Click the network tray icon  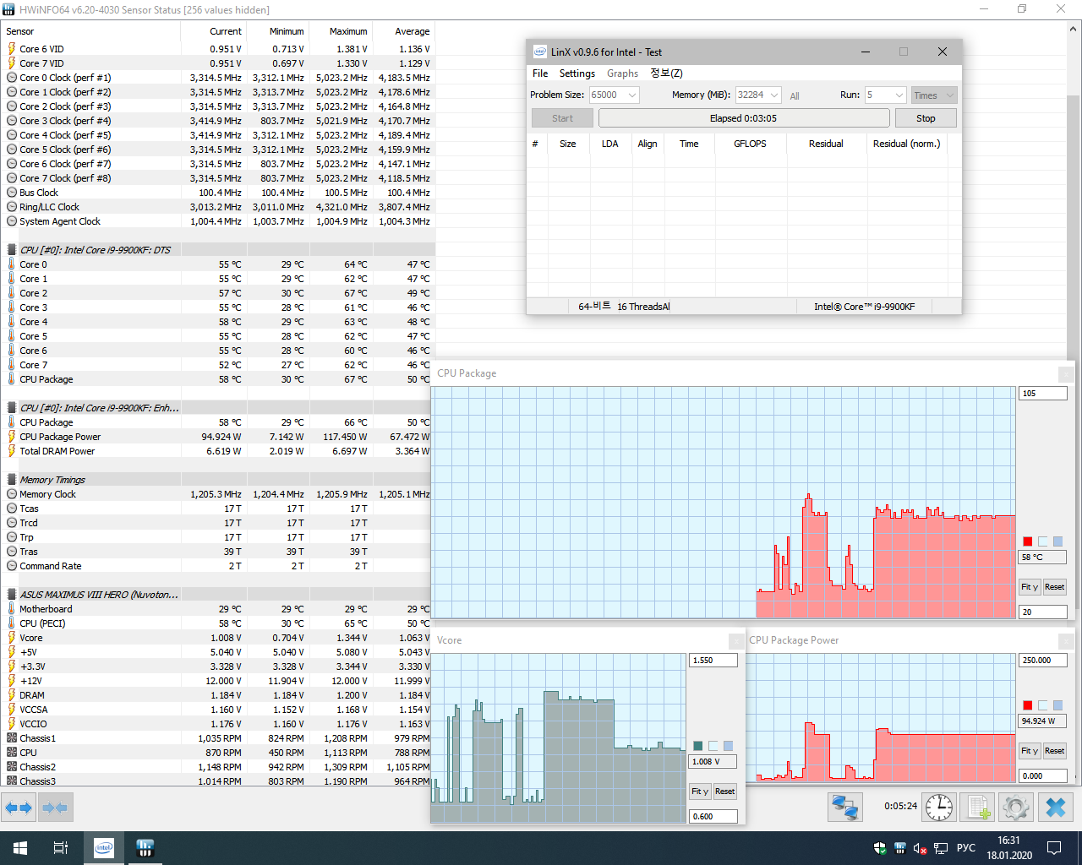point(941,848)
